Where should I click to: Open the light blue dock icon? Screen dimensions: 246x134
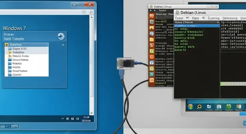pyautogui.click(x=152, y=63)
